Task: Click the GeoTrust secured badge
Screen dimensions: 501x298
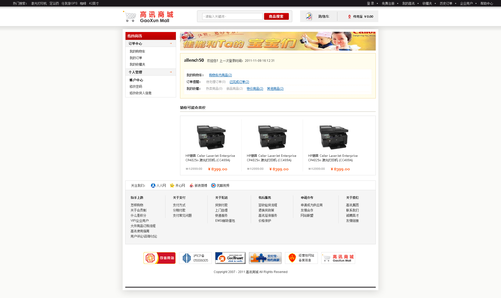Action: coord(230,258)
